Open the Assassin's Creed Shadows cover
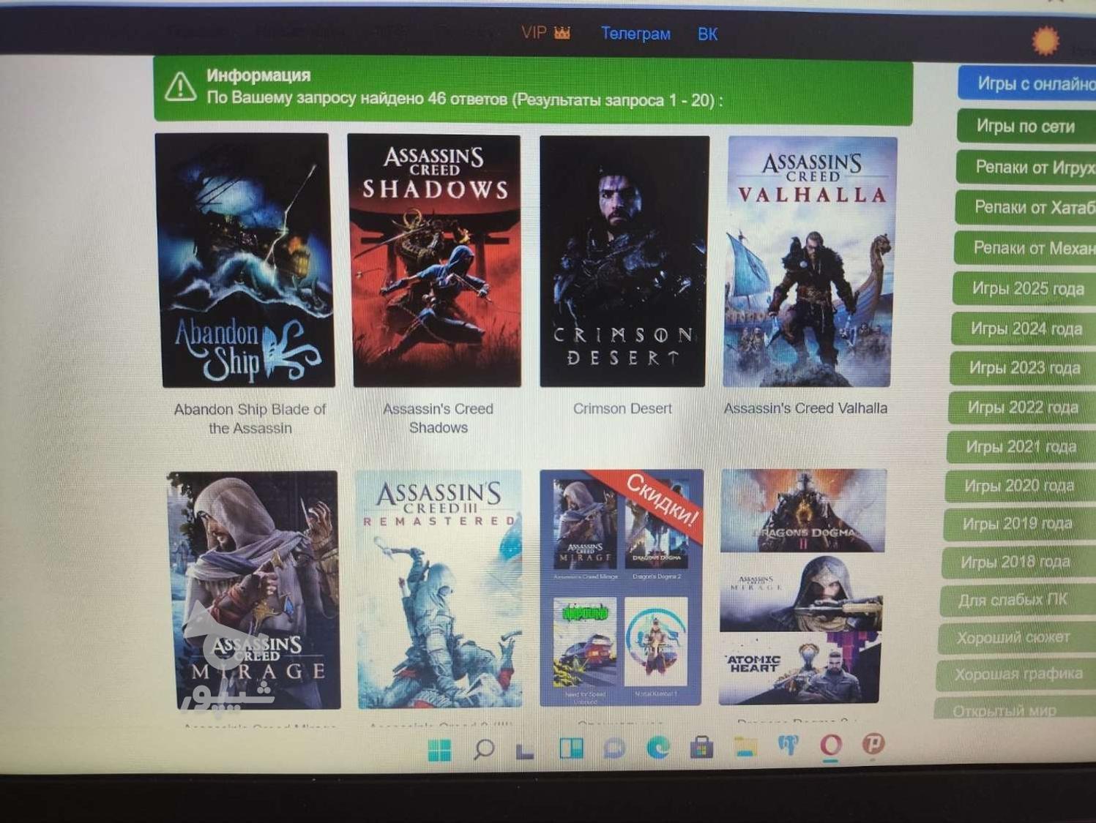Viewport: 1096px width, 823px height. (x=436, y=260)
